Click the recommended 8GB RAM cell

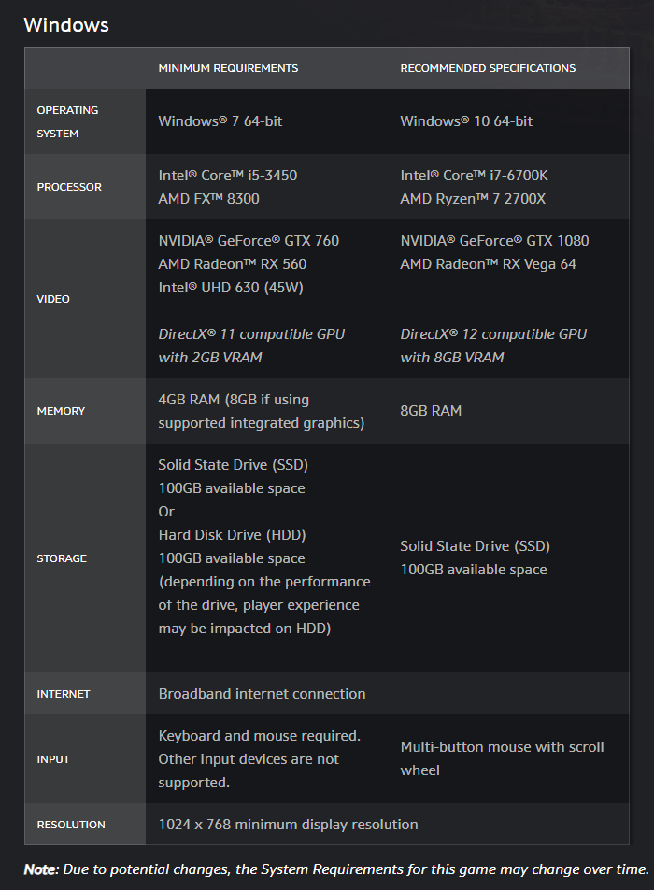431,411
